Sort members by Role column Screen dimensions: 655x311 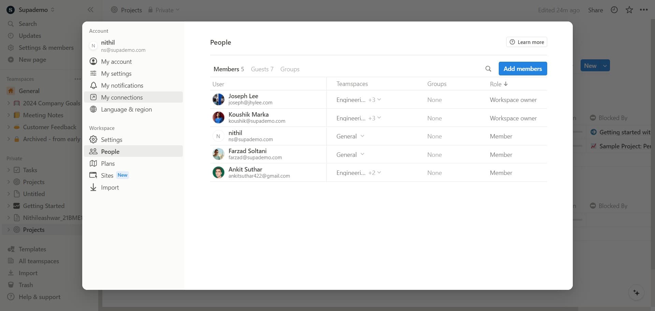click(x=498, y=84)
